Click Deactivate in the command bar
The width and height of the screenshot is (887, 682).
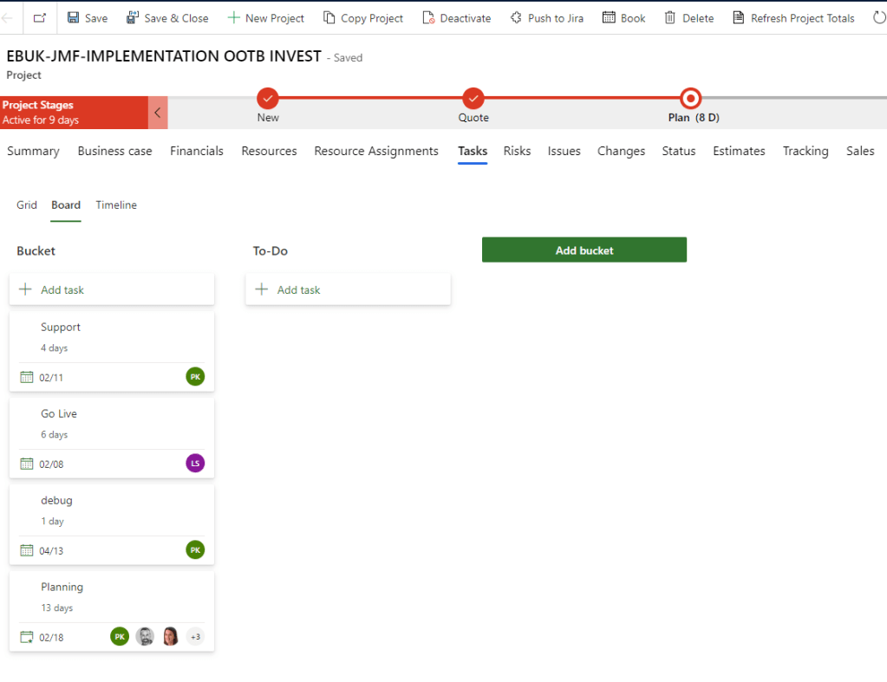pos(456,18)
